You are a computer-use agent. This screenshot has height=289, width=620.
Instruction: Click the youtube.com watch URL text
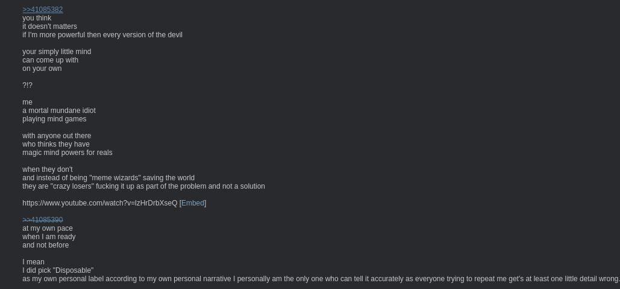[100, 203]
